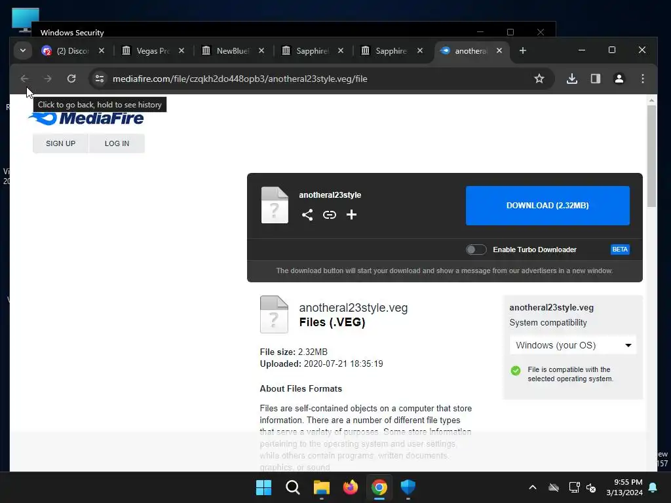Click the anotheral23style.veg file type icon
671x503 pixels.
pyautogui.click(x=274, y=314)
